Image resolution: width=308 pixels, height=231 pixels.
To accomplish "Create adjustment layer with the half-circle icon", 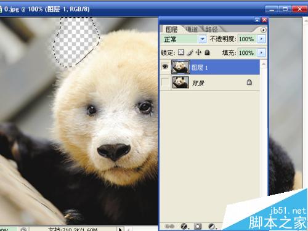I will tap(212, 227).
